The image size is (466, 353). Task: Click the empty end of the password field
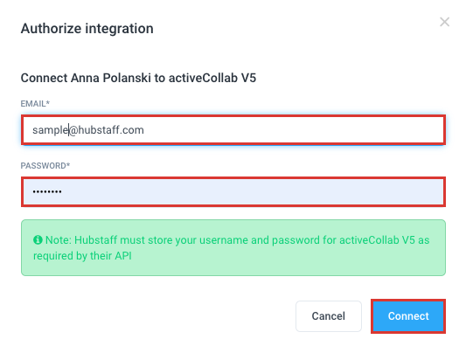(x=253, y=191)
